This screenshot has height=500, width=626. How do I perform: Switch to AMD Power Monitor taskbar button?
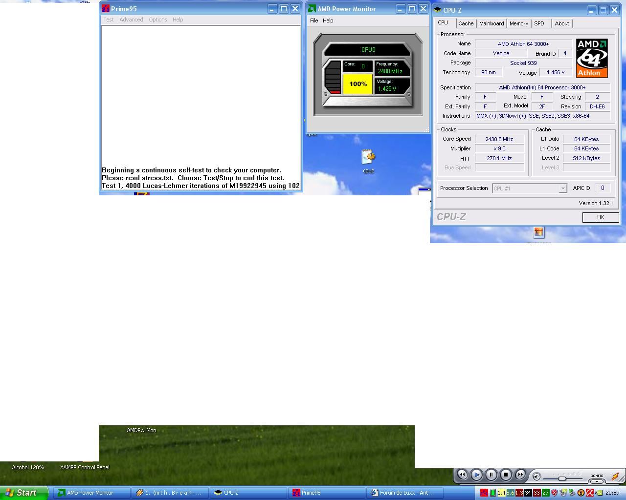pyautogui.click(x=91, y=493)
